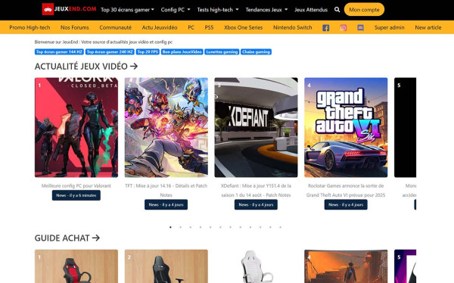This screenshot has width=454, height=283.
Task: Go to Nos Forums
Action: (75, 27)
